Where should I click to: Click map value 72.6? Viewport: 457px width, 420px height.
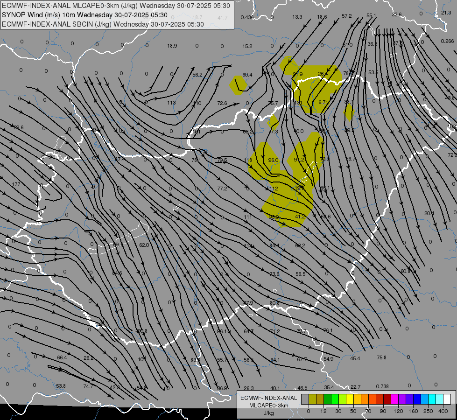pos(222,103)
